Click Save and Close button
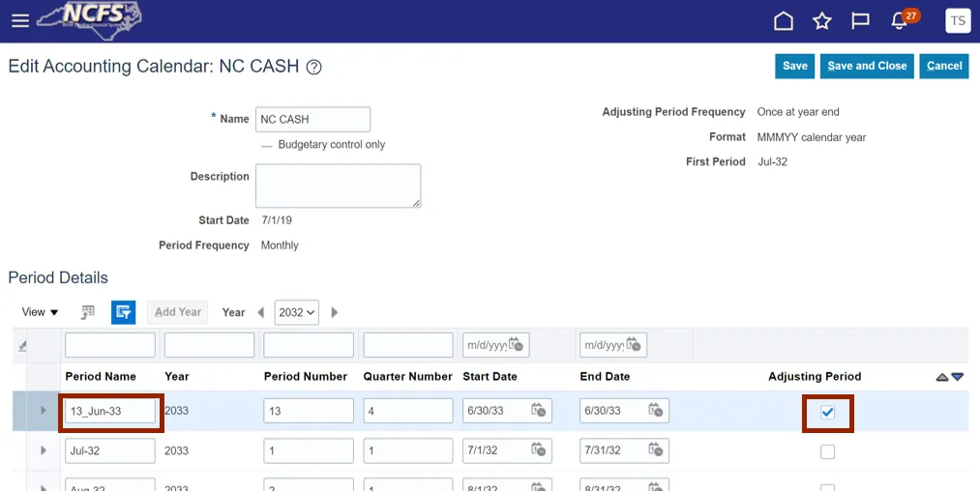The image size is (980, 492). tap(867, 66)
